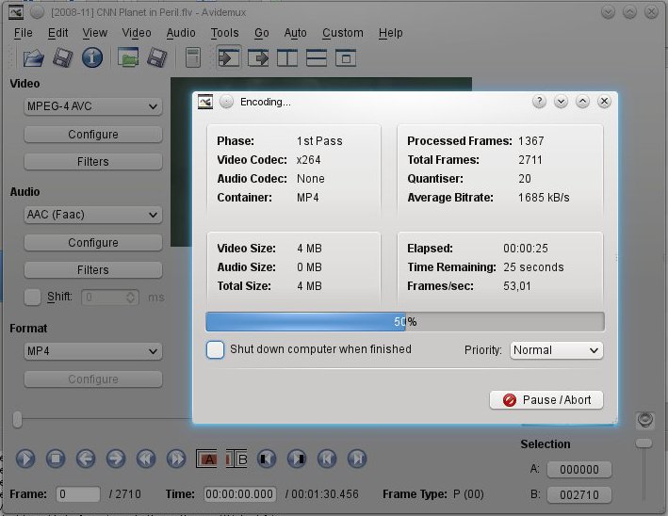Select top-bottom preview icon
Image resolution: width=668 pixels, height=516 pixels.
(x=317, y=57)
